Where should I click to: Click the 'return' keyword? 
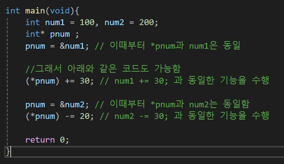click(40, 140)
